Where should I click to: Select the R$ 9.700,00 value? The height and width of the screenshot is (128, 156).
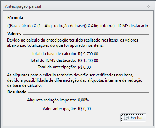[88, 54]
